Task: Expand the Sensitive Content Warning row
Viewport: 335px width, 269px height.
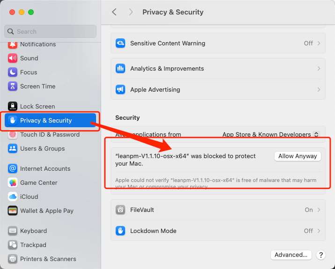Action: coord(218,44)
